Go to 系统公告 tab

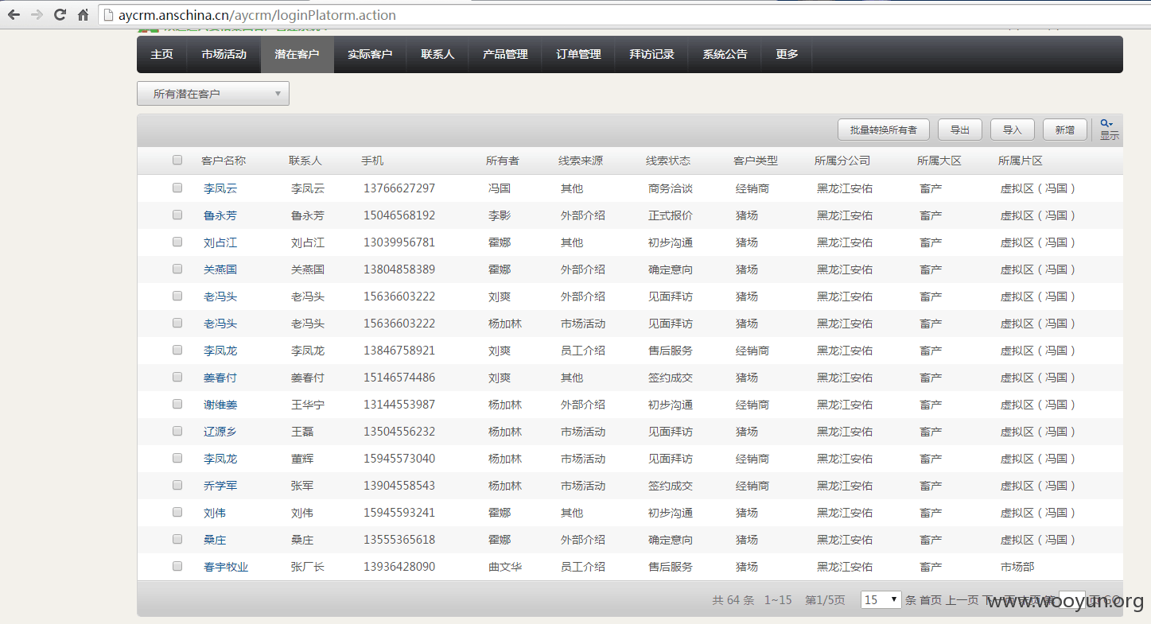click(x=725, y=54)
